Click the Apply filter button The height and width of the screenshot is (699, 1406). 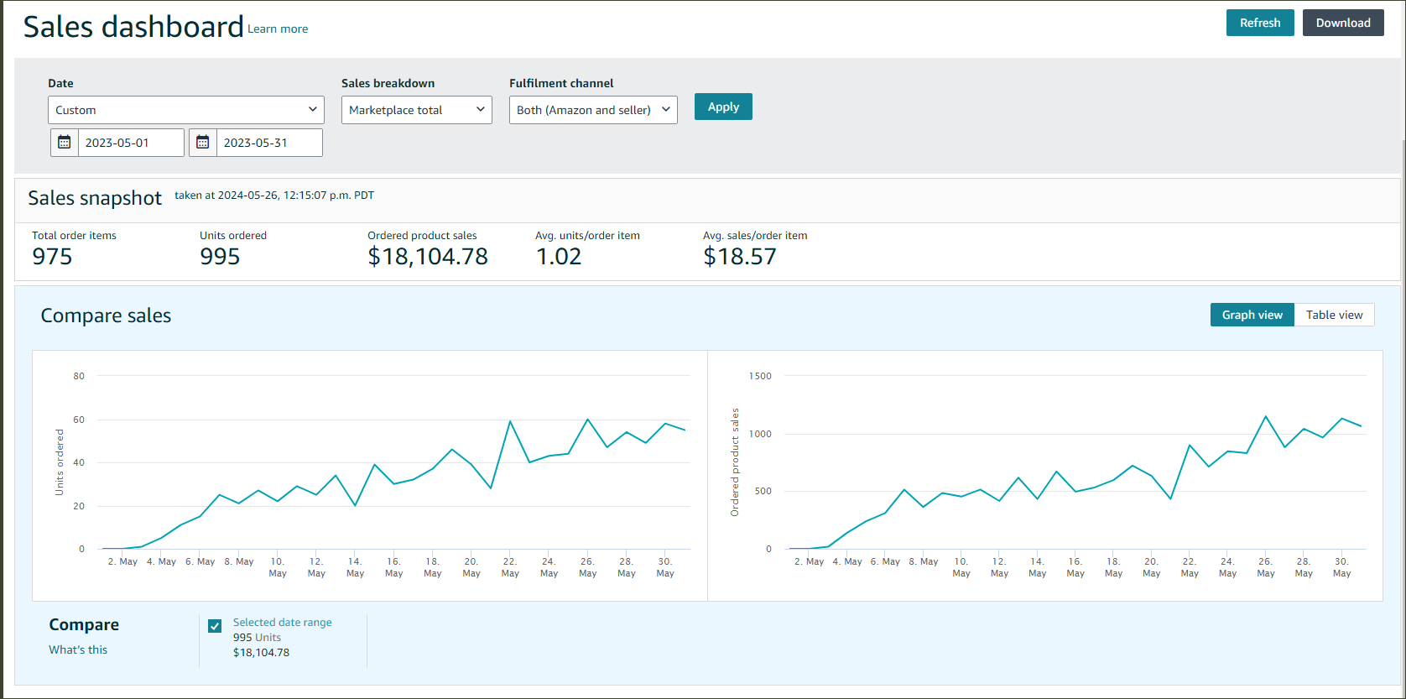click(722, 107)
